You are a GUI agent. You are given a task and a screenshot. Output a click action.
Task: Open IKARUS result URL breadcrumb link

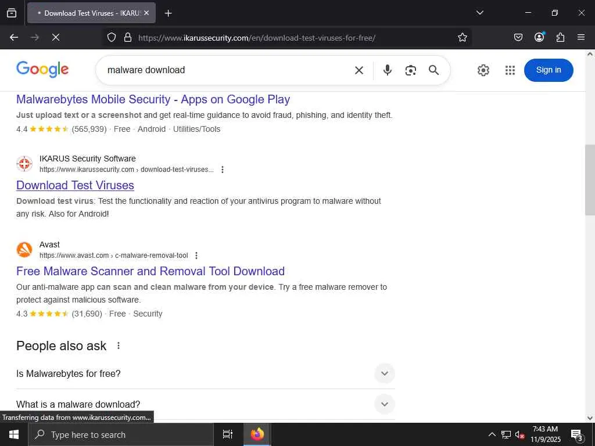tap(126, 170)
